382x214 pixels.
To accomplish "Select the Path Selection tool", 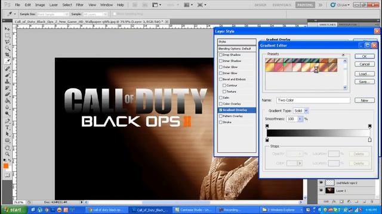I will click(7, 134).
